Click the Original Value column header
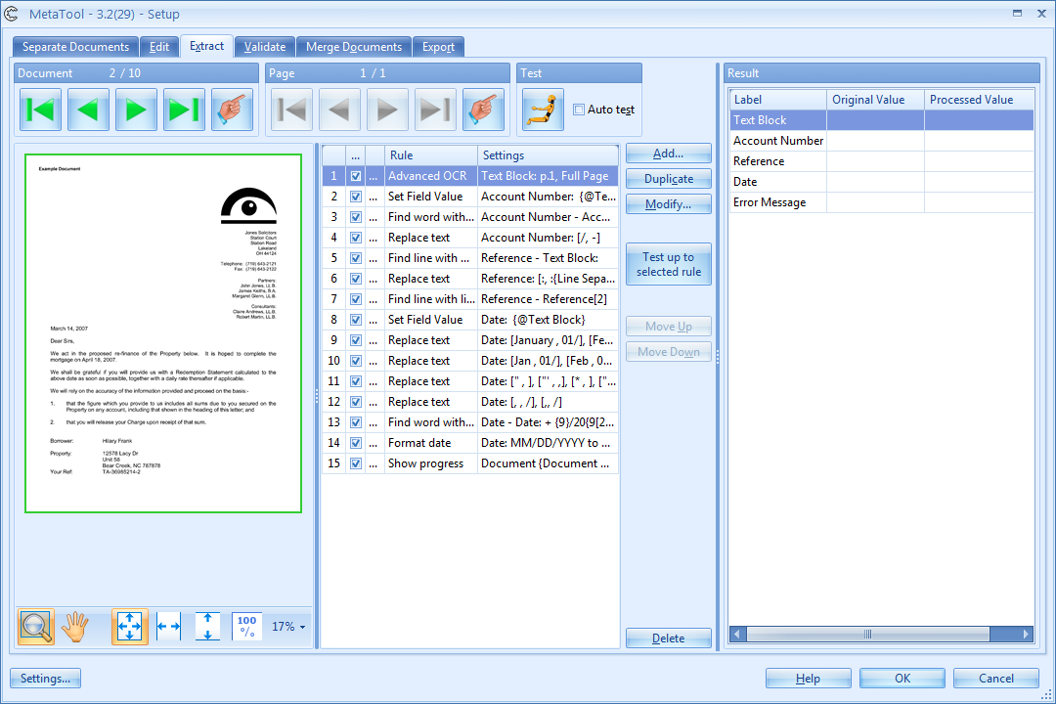 (x=875, y=100)
